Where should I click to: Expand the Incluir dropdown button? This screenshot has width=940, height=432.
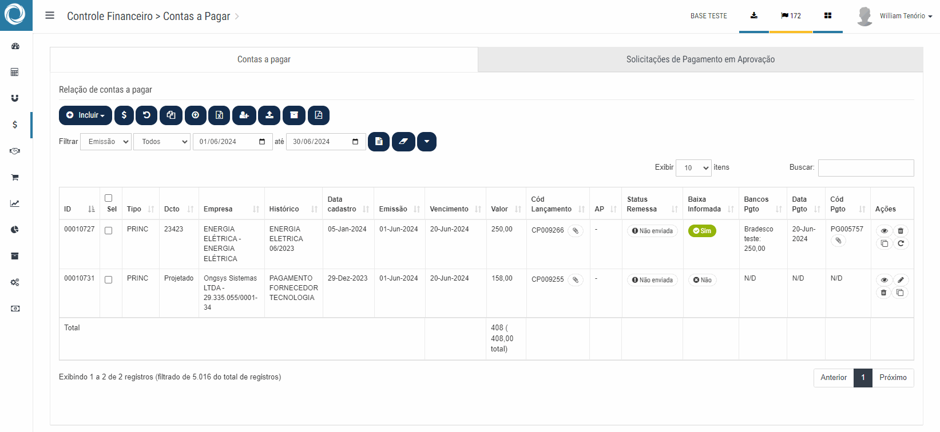click(x=85, y=115)
